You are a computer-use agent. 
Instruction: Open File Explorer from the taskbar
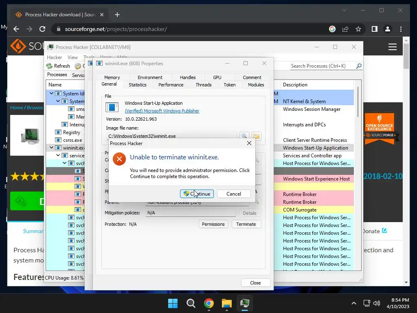[226, 303]
